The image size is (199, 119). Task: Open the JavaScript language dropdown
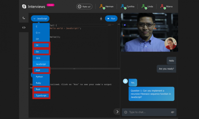pos(40,19)
